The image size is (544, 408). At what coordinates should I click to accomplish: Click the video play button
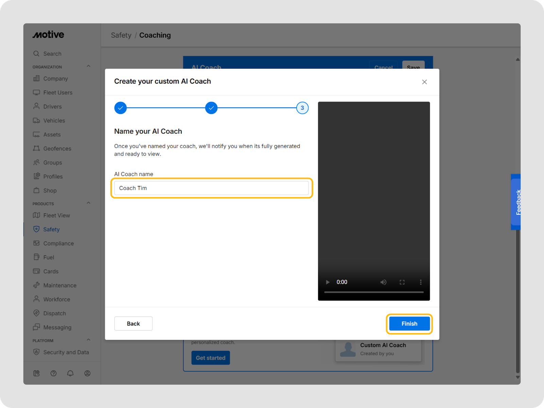pos(327,282)
